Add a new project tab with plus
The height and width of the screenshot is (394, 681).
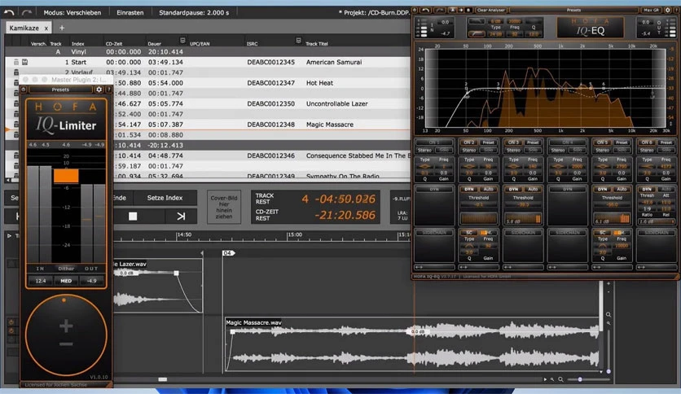tap(62, 28)
